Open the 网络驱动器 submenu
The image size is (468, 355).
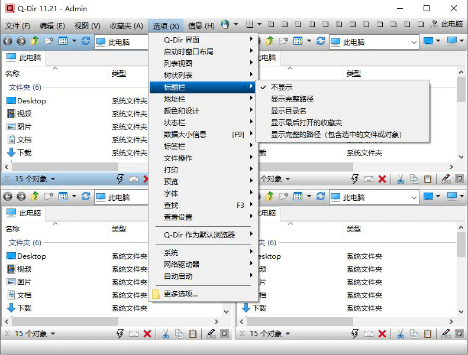coord(204,265)
